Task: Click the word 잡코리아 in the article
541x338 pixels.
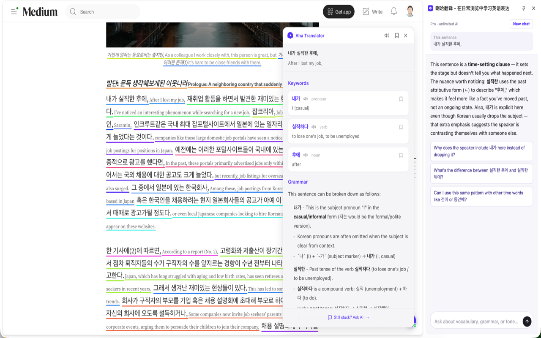Action: [263, 112]
